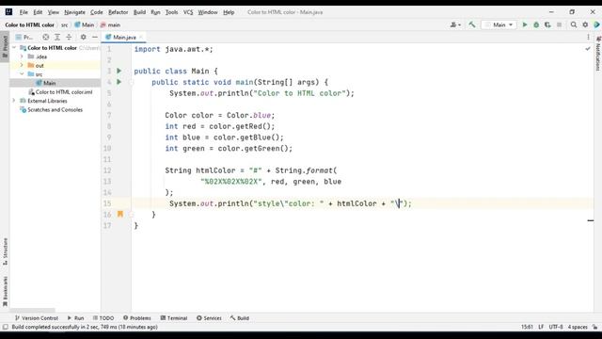
Task: Switch to the Main.java editor tab
Action: 124,38
